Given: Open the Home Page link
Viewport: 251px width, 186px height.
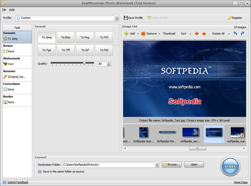Looking at the screenshot, I should pyautogui.click(x=241, y=182).
